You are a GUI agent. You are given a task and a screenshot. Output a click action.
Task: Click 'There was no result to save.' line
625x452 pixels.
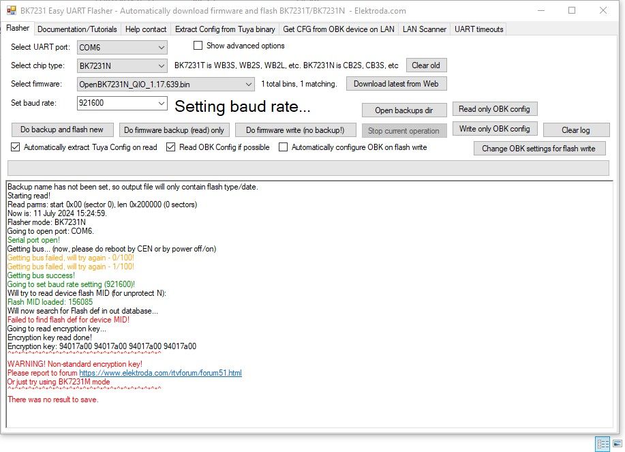[53, 400]
